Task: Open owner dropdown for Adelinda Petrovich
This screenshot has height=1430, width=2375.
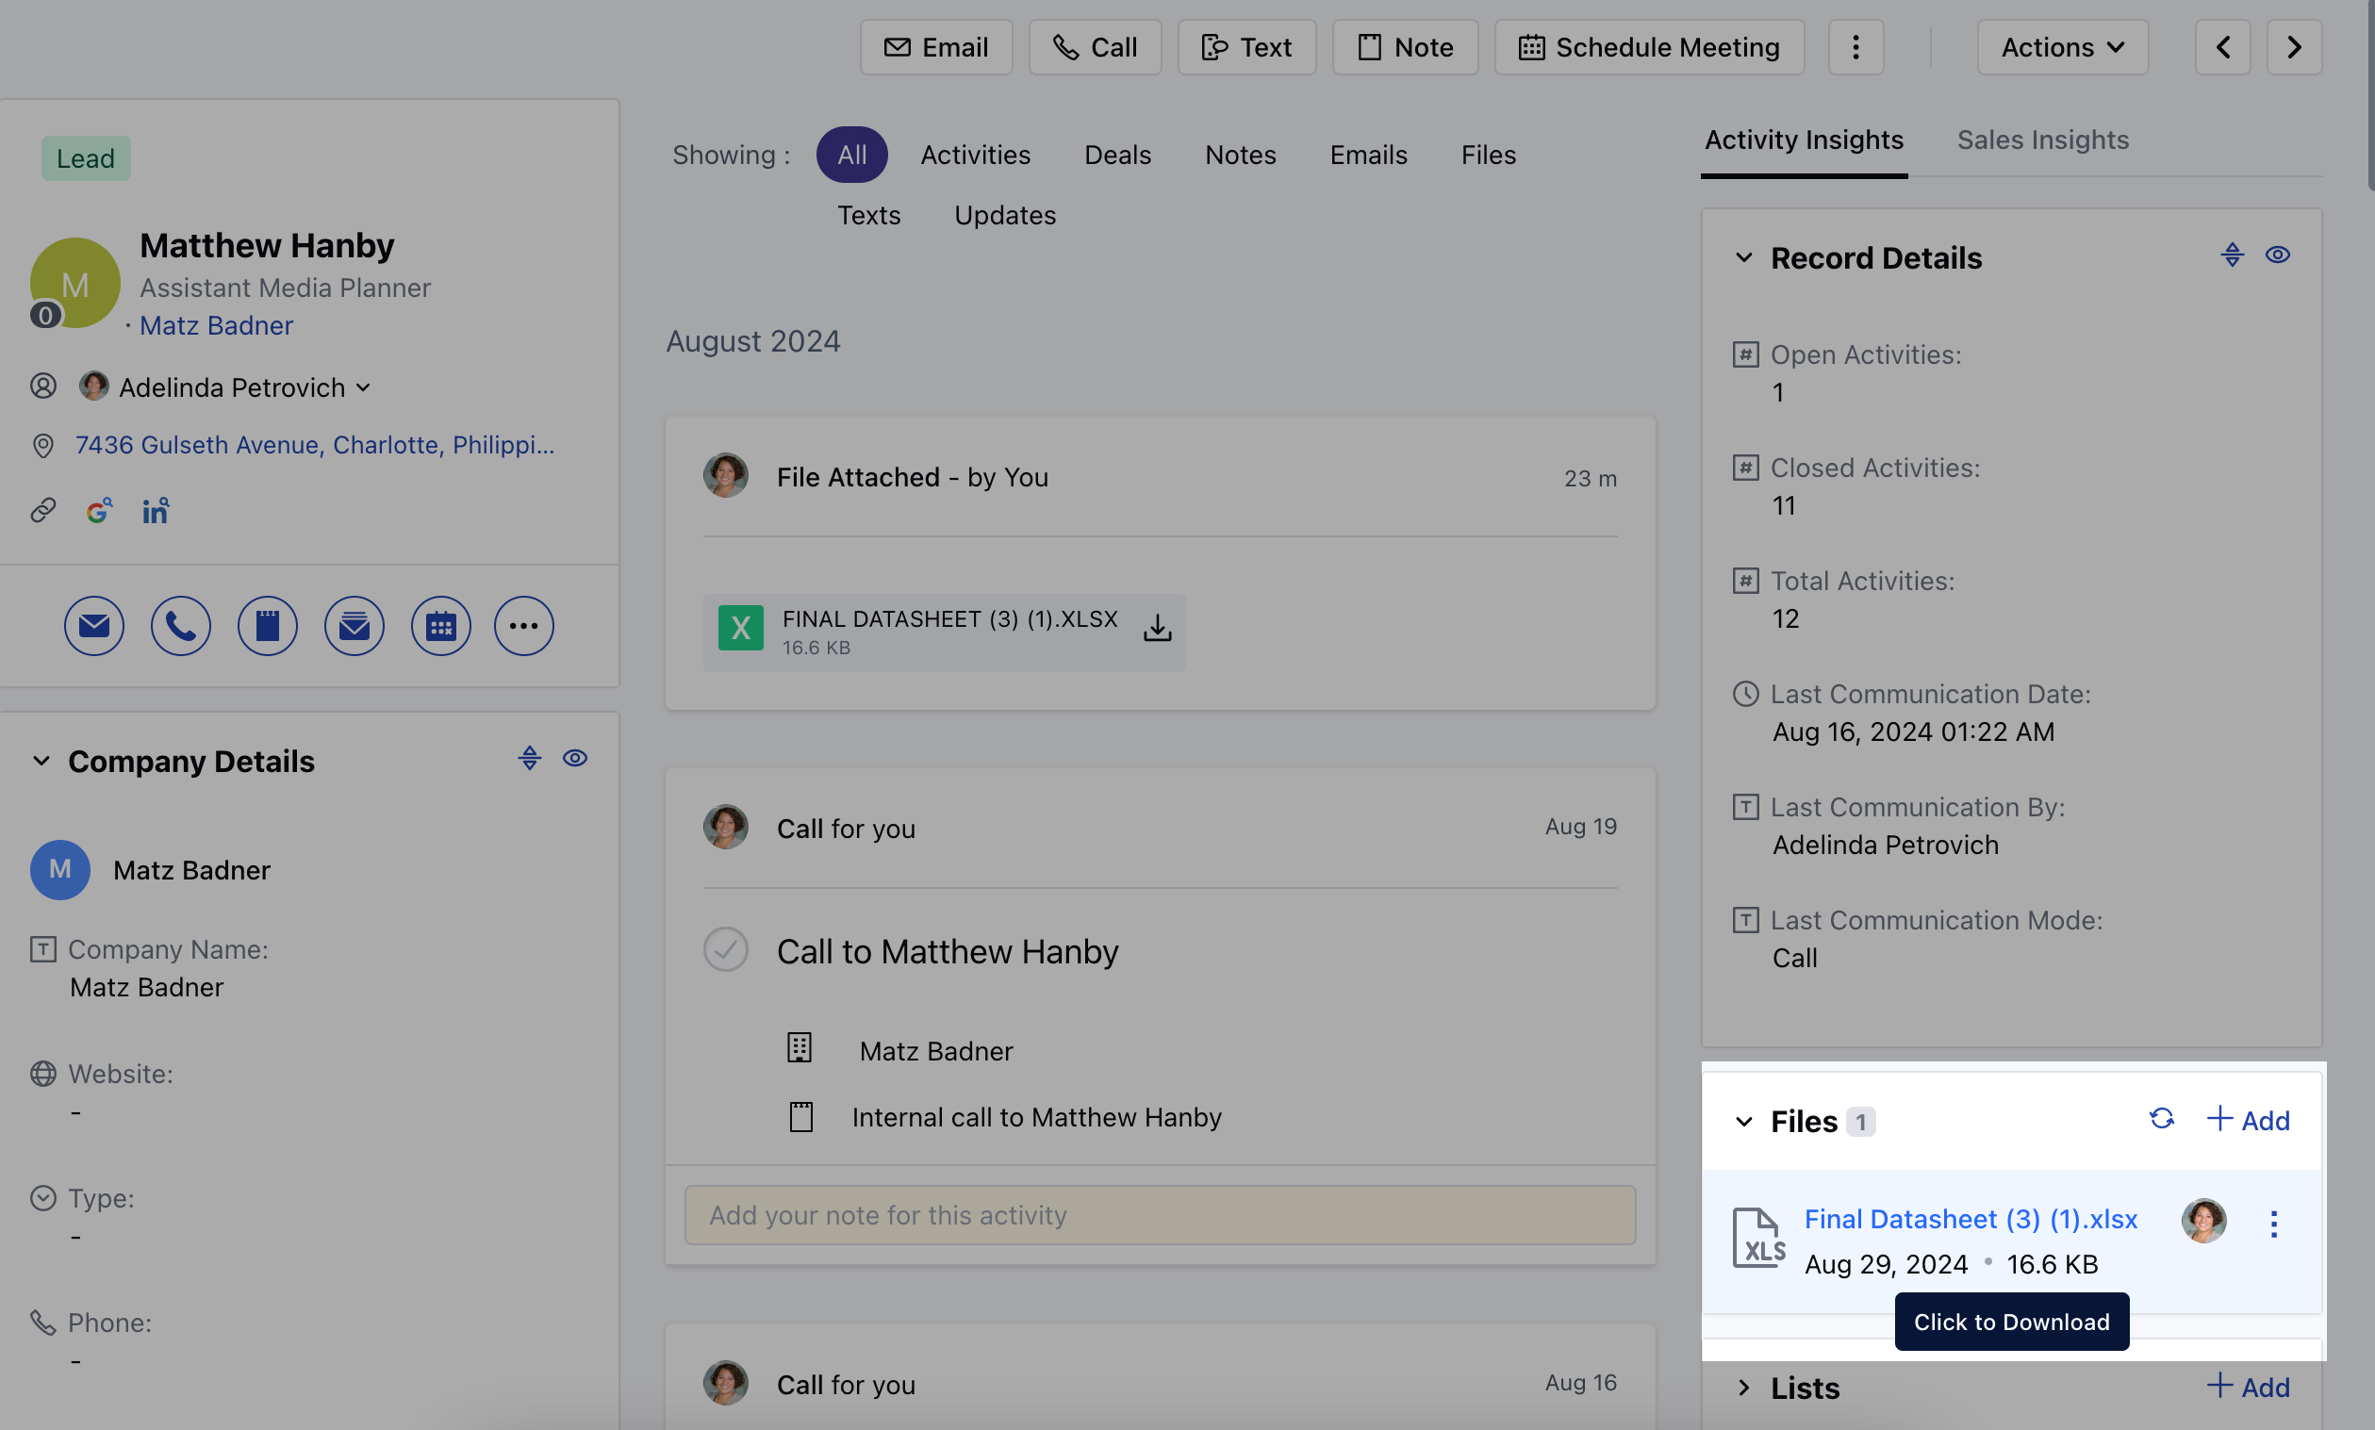Action: (x=362, y=387)
